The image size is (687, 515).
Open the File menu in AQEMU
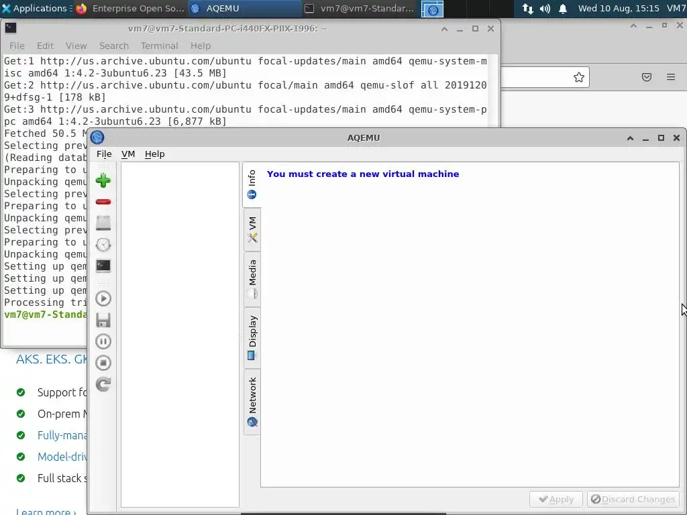(x=104, y=154)
